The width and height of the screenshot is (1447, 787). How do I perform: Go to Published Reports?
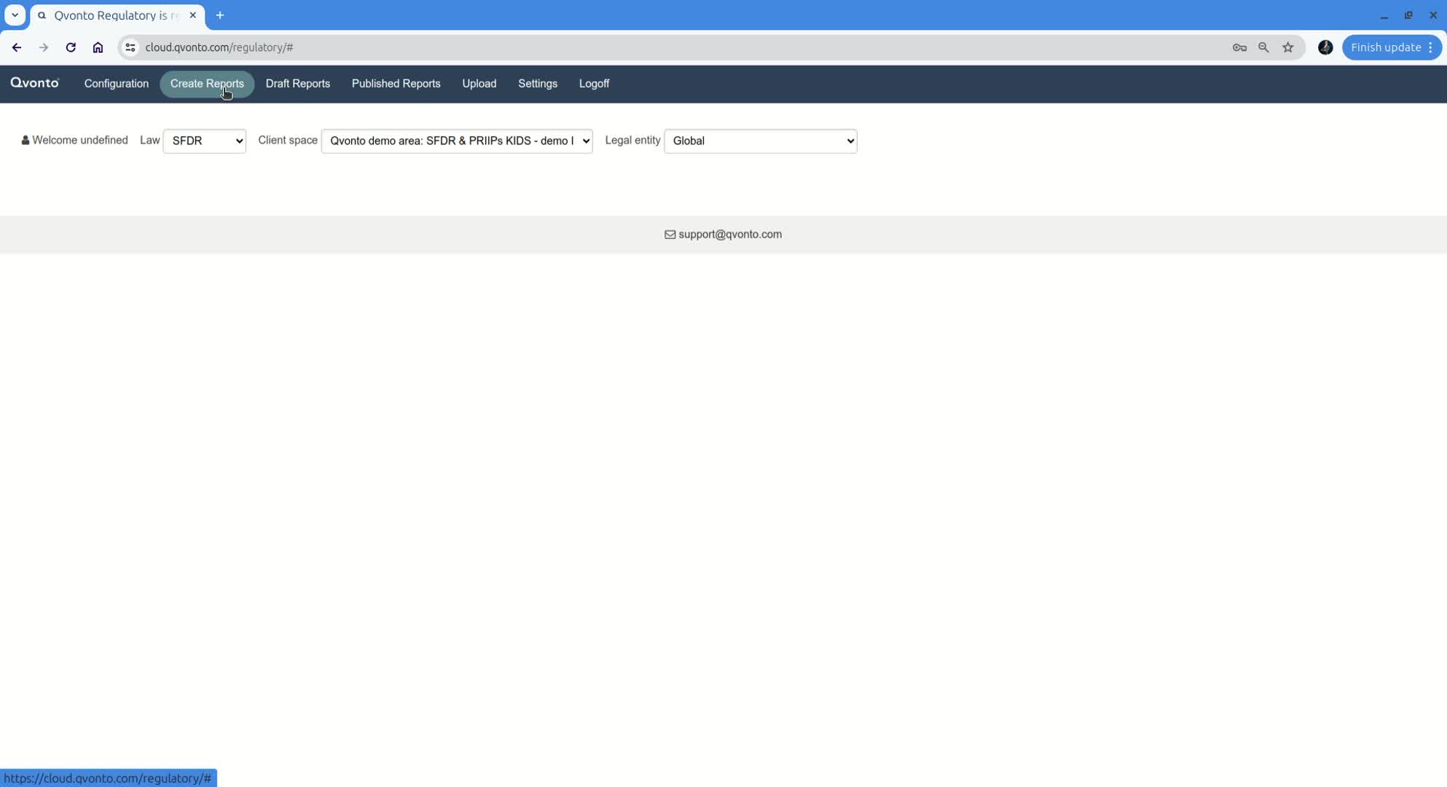click(396, 84)
